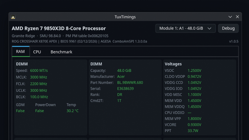The height and width of the screenshot is (140, 249).
Task: Switch to the CPU tab
Action: tap(37, 52)
